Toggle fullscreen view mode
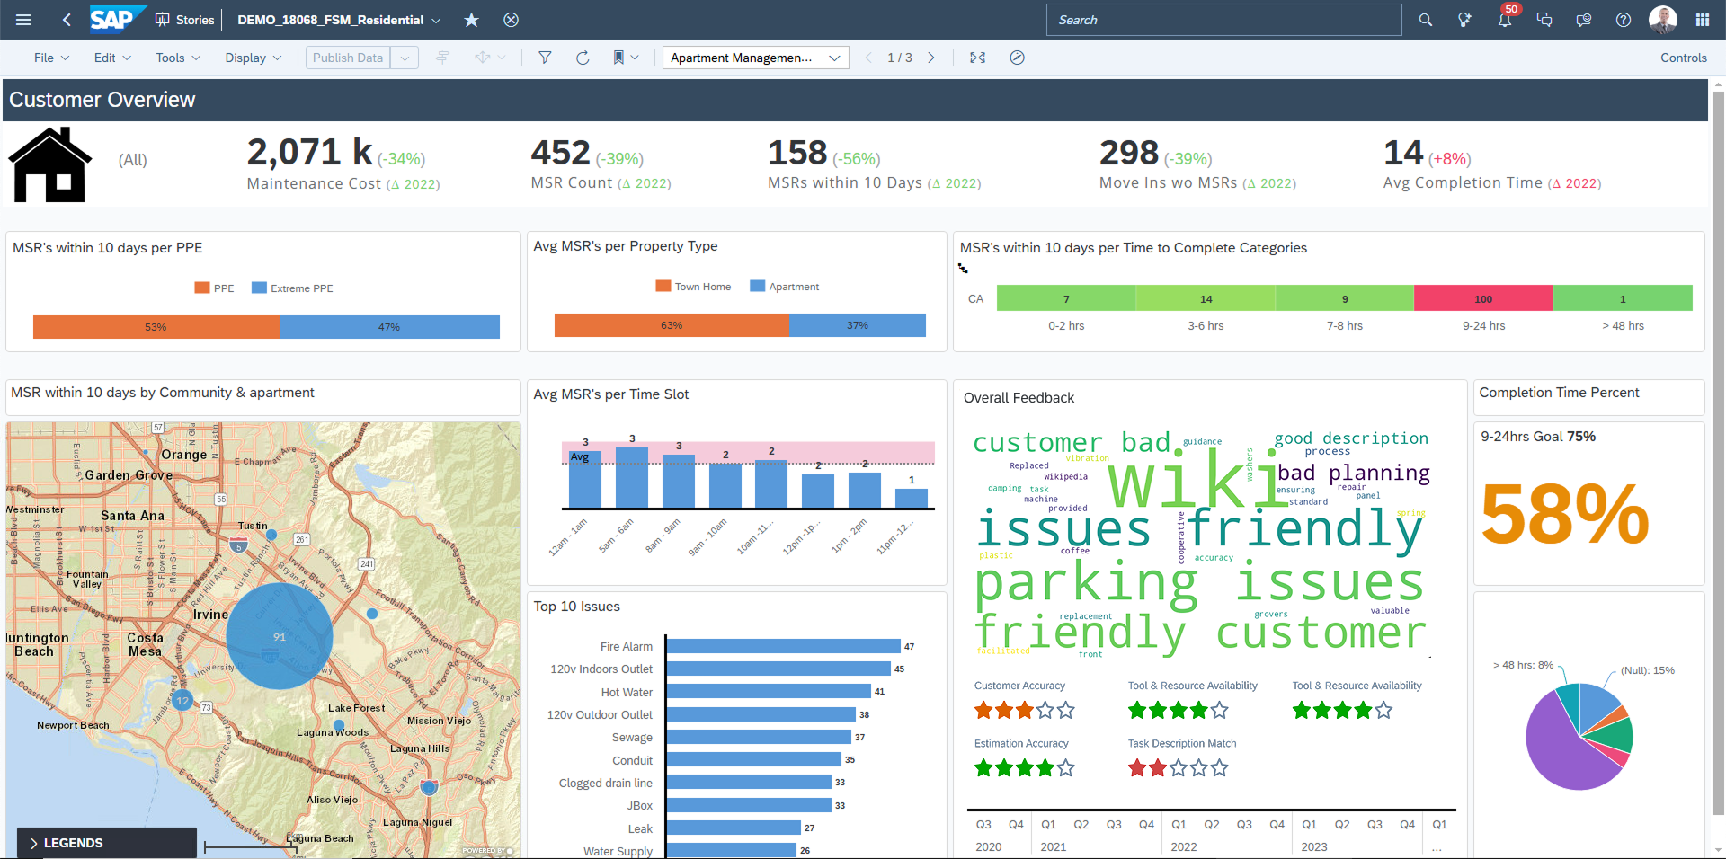The width and height of the screenshot is (1726, 859). tap(977, 58)
